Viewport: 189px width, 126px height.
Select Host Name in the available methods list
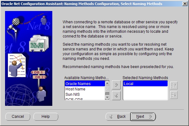coord(85,89)
